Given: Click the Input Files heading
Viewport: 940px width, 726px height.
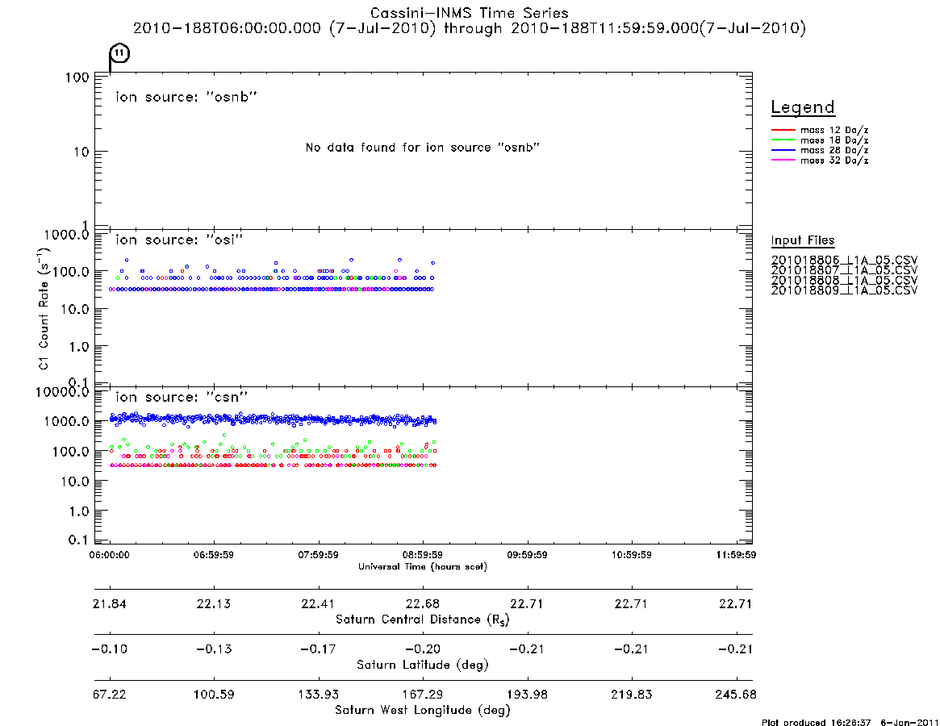Looking at the screenshot, I should tap(803, 240).
